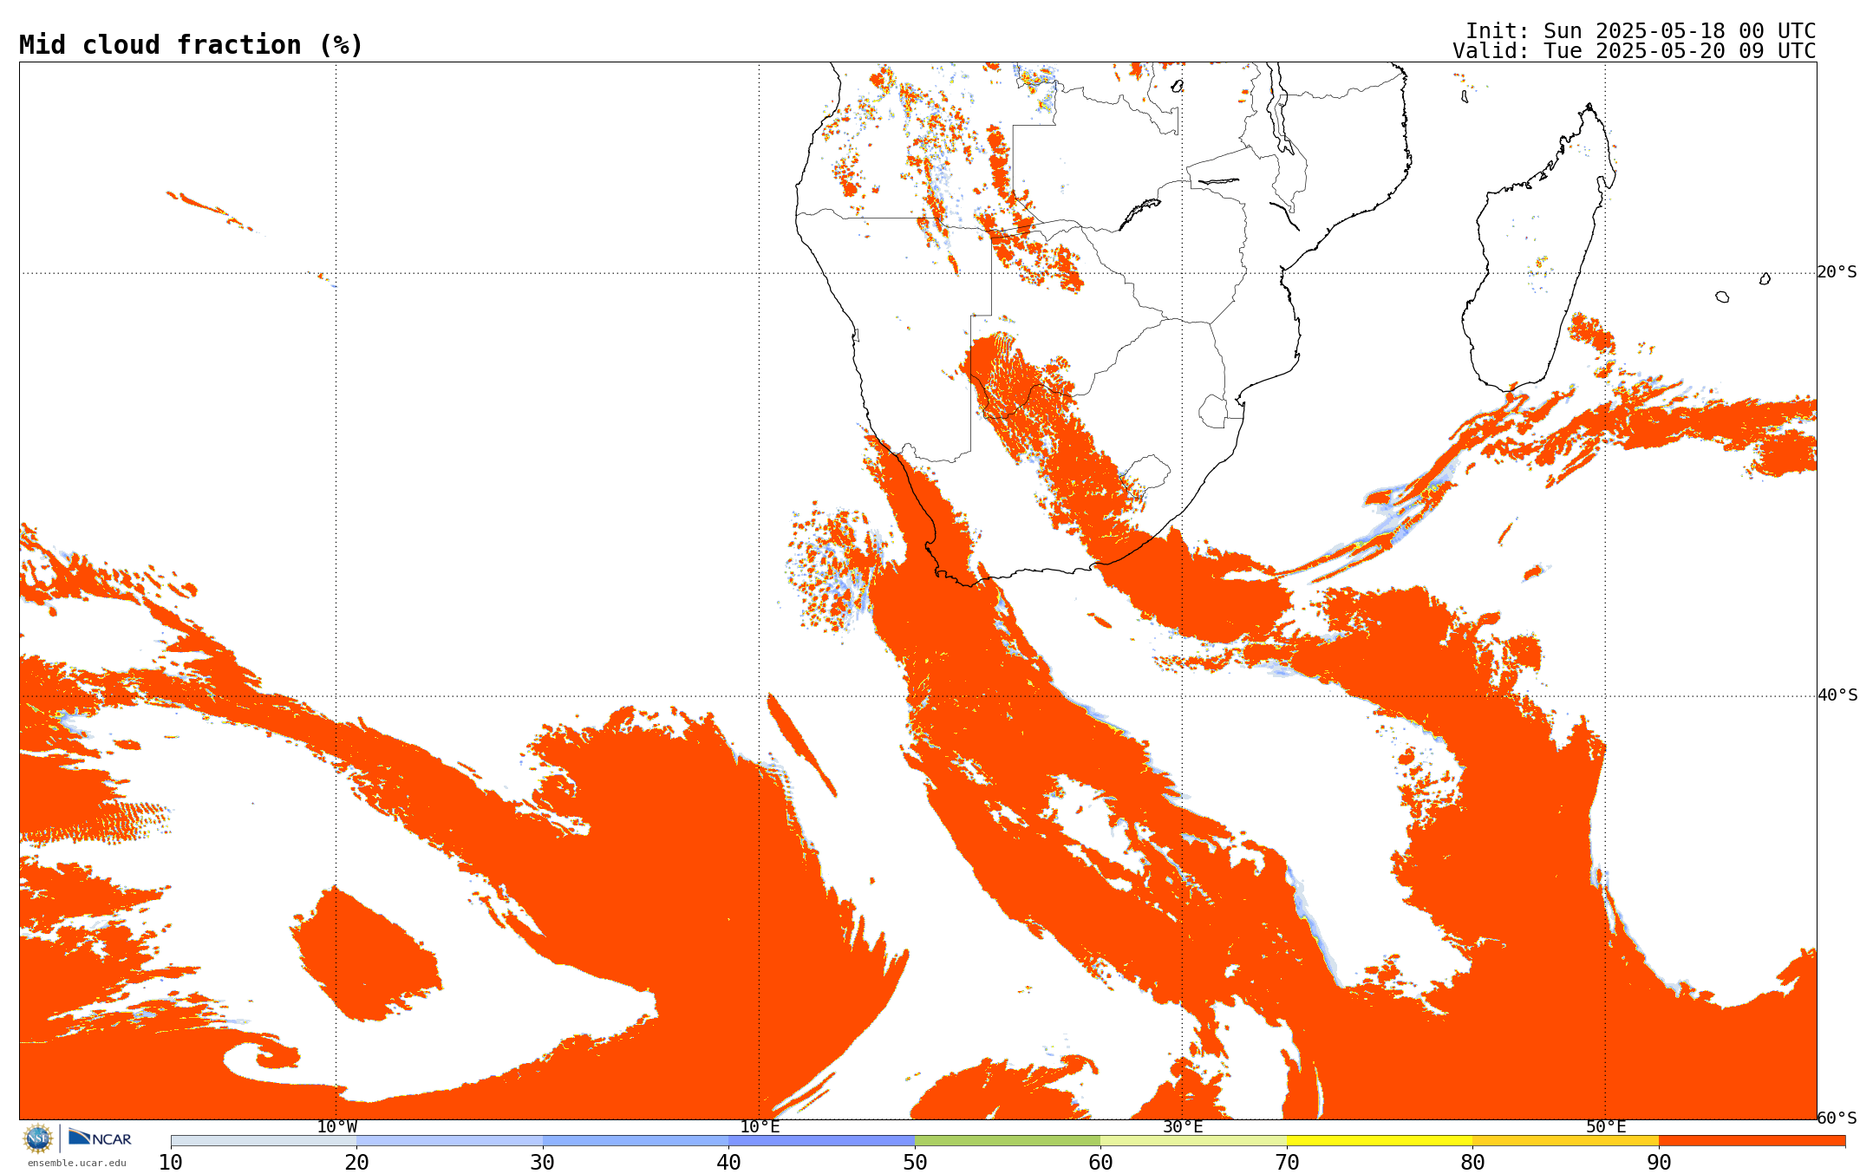This screenshot has height=1174, width=1873.
Task: Click the 60-70 pale yellow colorbar segment
Action: tap(1194, 1141)
